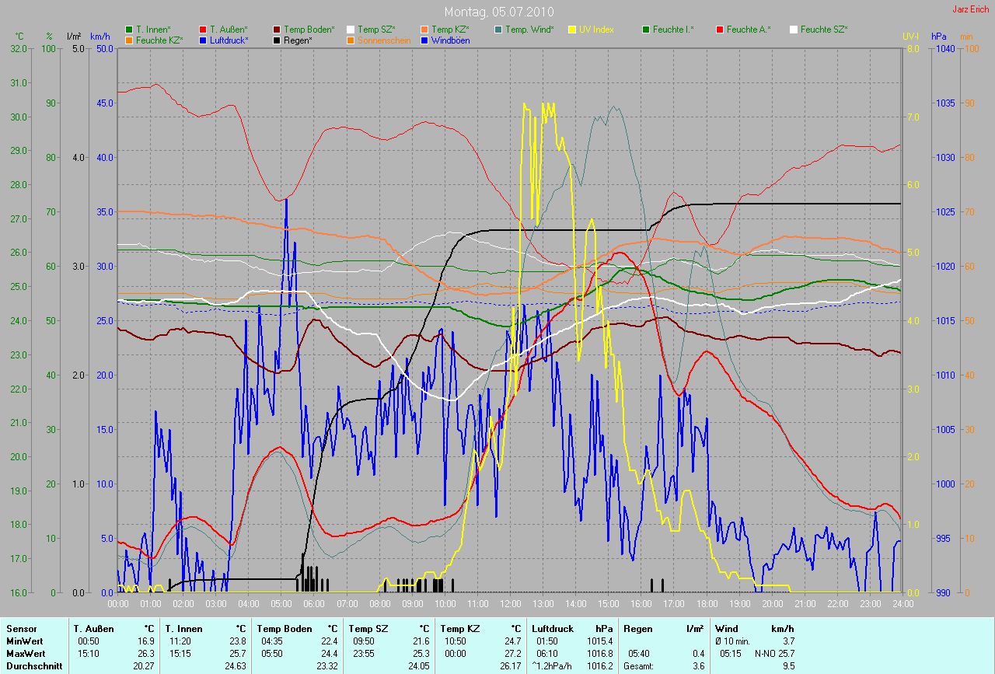Click the Luftdruck column header in table
The image size is (995, 674).
pos(551,628)
